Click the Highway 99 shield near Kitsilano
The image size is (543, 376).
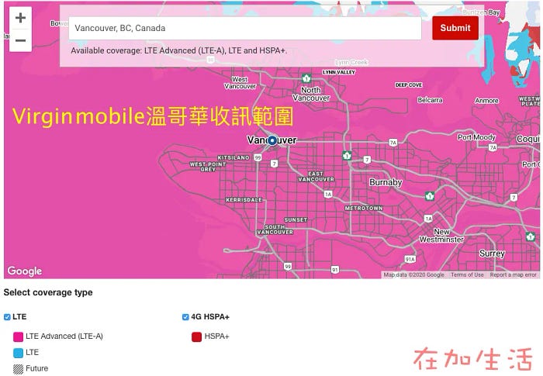[258, 157]
